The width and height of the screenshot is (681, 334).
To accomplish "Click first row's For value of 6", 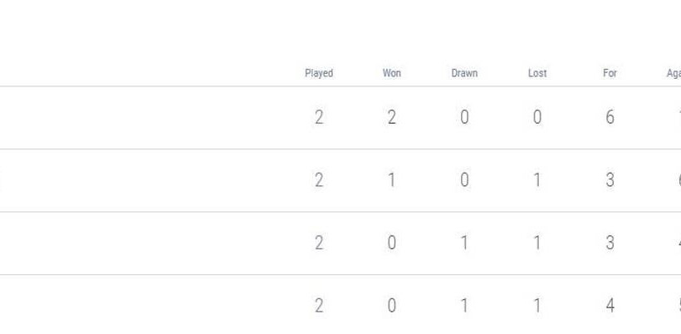I will point(610,117).
